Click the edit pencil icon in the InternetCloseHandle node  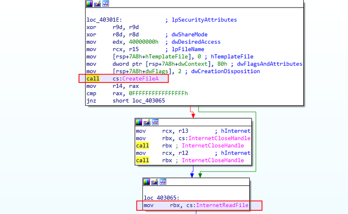pos(147,122)
